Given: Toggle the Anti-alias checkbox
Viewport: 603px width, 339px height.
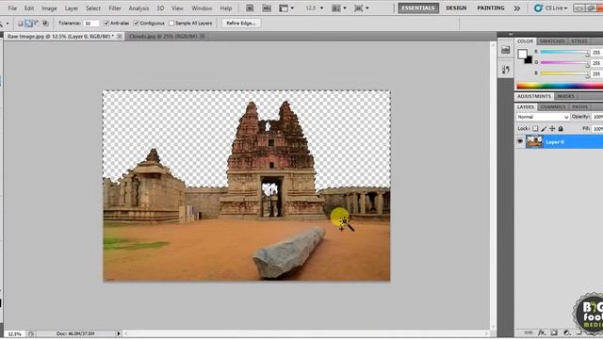Looking at the screenshot, I should click(x=106, y=24).
